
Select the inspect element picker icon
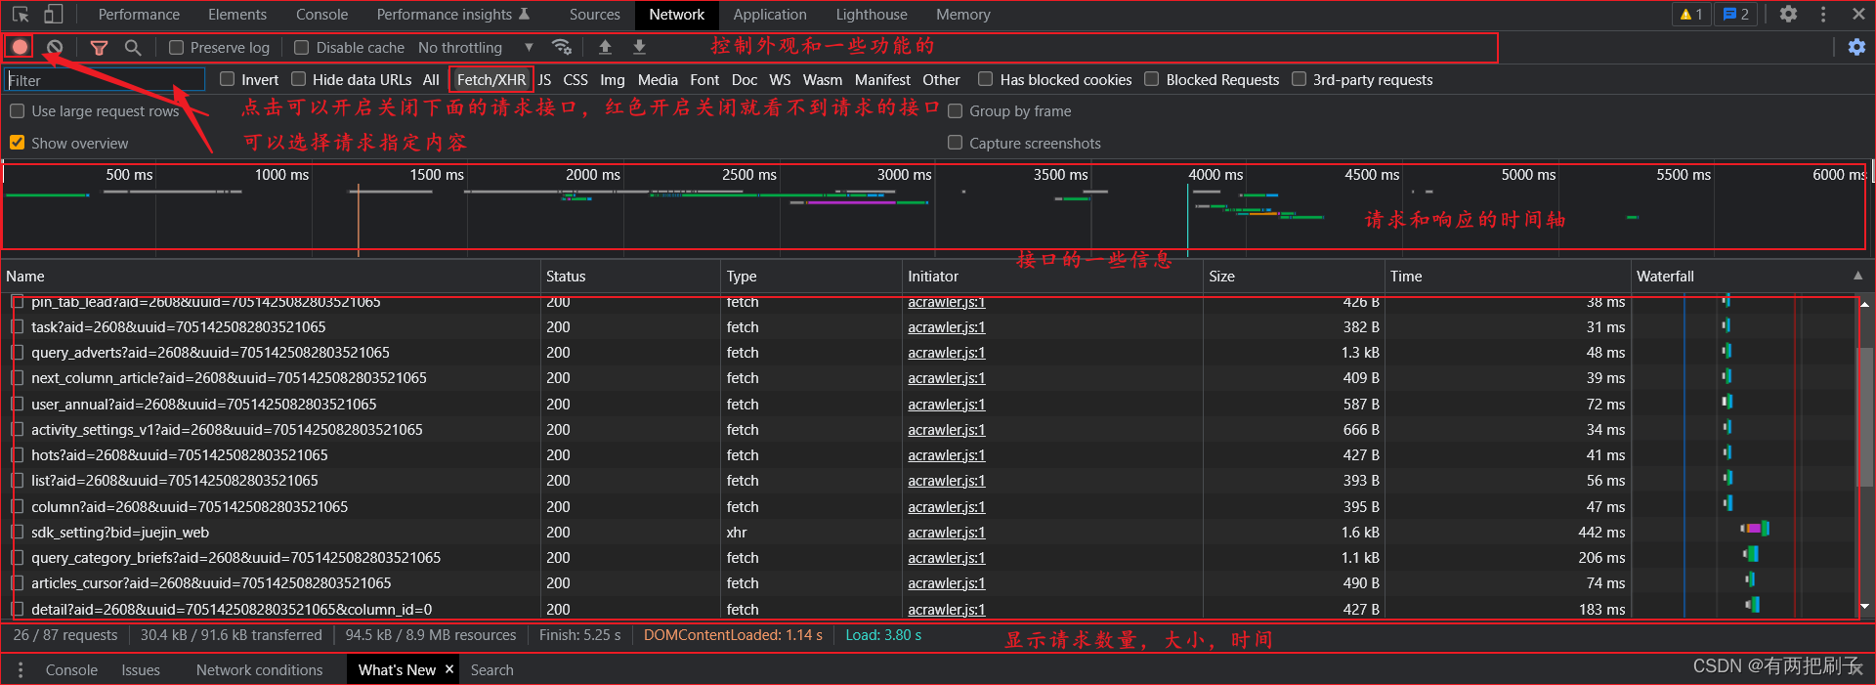[21, 15]
